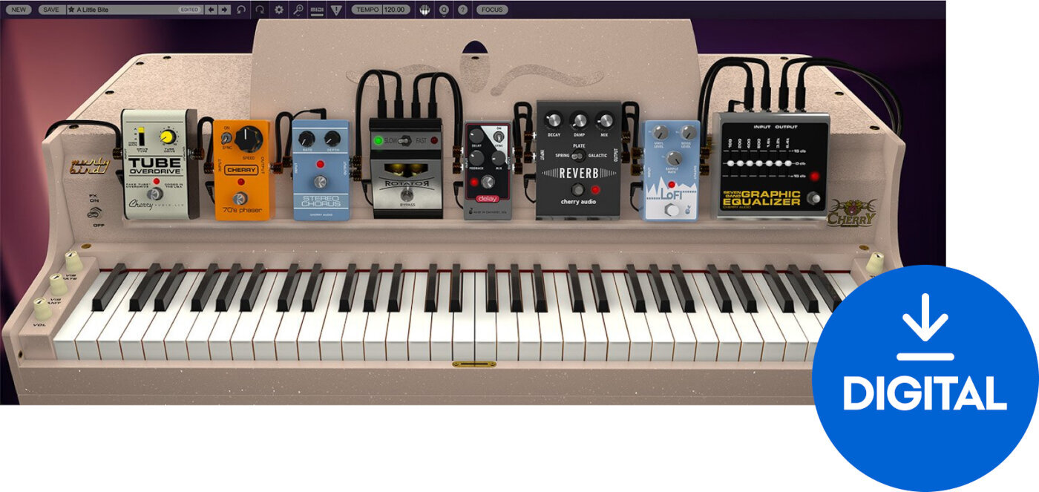
Task: Click the redo arrow icon
Action: [260, 10]
